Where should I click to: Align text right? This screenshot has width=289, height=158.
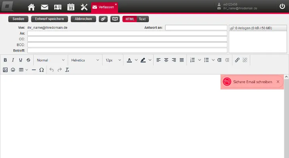[174, 60]
